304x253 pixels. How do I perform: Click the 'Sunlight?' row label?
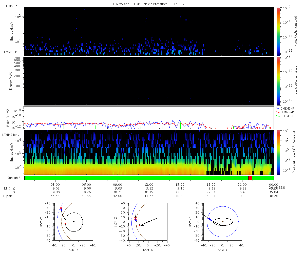click(x=11, y=178)
